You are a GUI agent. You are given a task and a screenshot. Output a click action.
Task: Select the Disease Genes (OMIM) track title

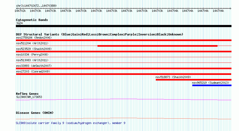pos(35,113)
